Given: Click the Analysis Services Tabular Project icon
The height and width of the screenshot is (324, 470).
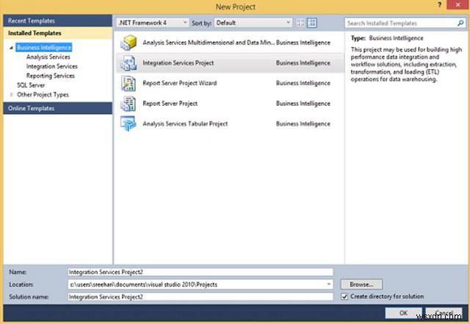Looking at the screenshot, I should click(x=129, y=123).
